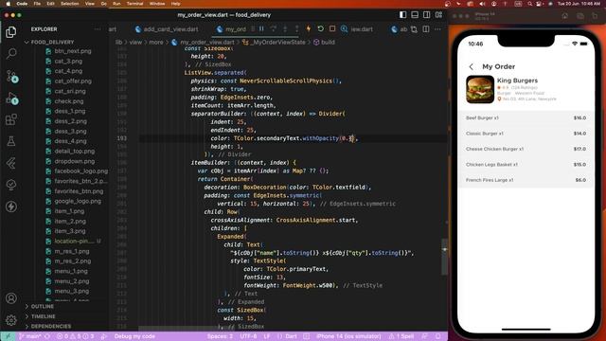Trigger Flutter hot reload lightning icon

309,29
